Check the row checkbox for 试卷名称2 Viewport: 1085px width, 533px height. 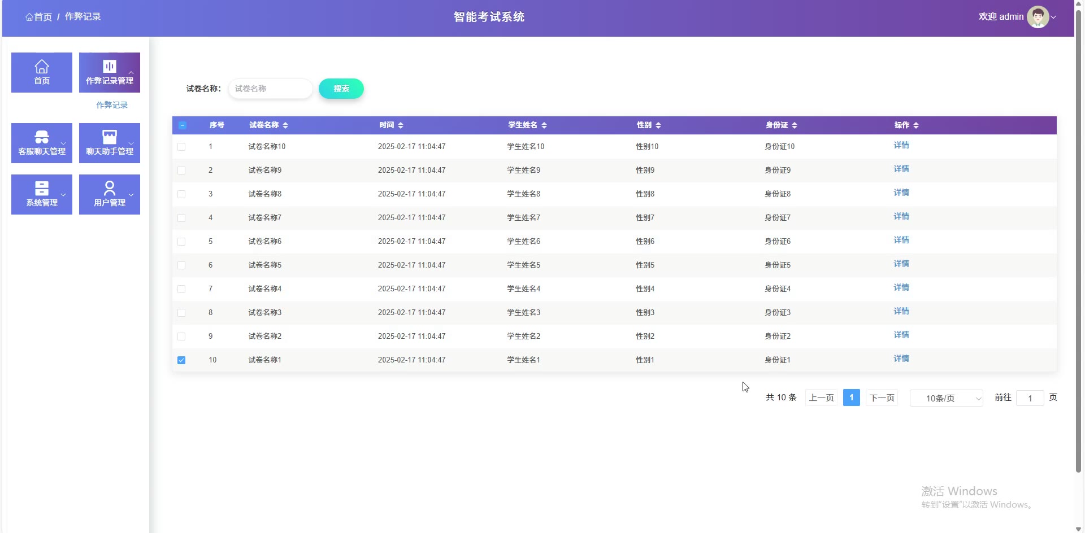pyautogui.click(x=181, y=337)
